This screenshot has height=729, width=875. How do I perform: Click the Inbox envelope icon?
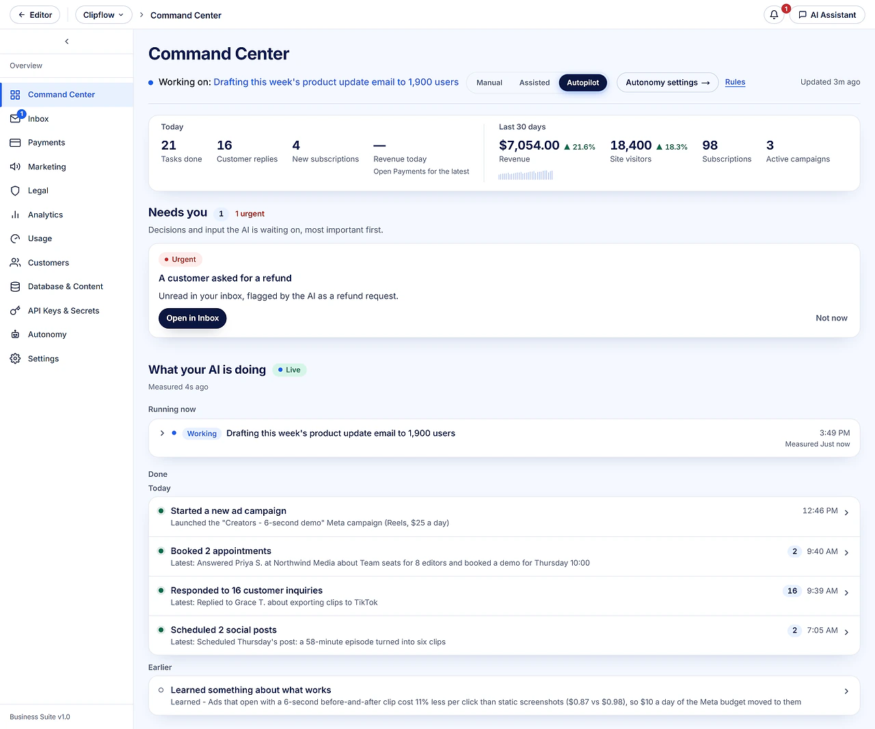coord(15,119)
